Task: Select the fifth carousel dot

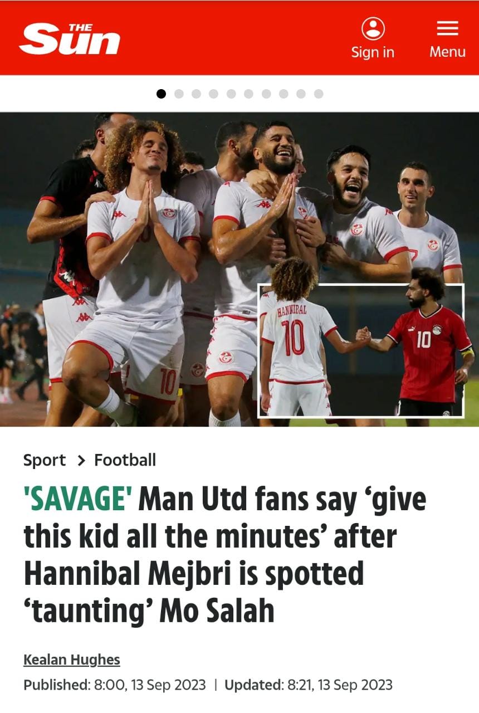Action: pyautogui.click(x=231, y=94)
